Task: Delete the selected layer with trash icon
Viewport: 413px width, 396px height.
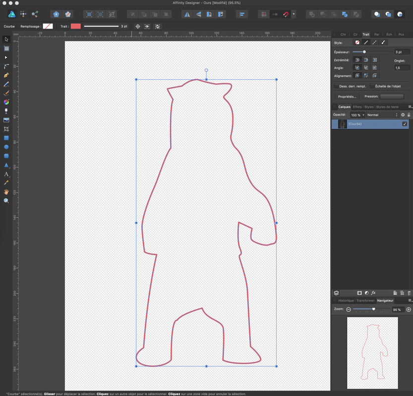Action: coord(409,293)
